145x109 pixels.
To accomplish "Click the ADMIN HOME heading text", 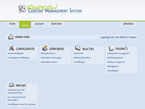I will [22, 37].
